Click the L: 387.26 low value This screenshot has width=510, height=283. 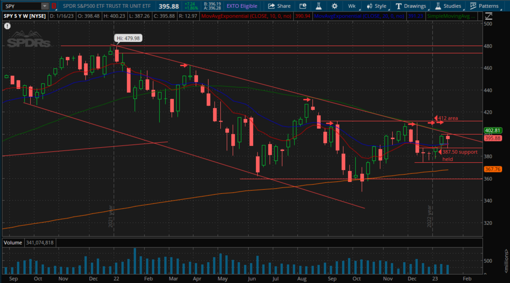(x=139, y=16)
